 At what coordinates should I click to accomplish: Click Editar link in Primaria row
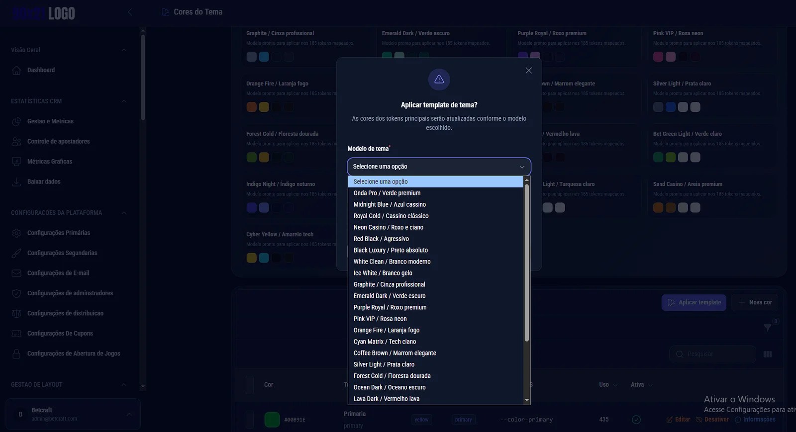[679, 420]
